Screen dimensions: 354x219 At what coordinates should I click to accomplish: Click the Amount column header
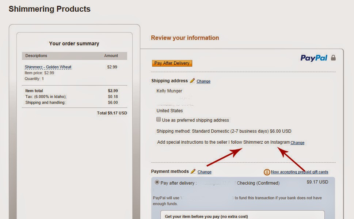tap(111, 56)
